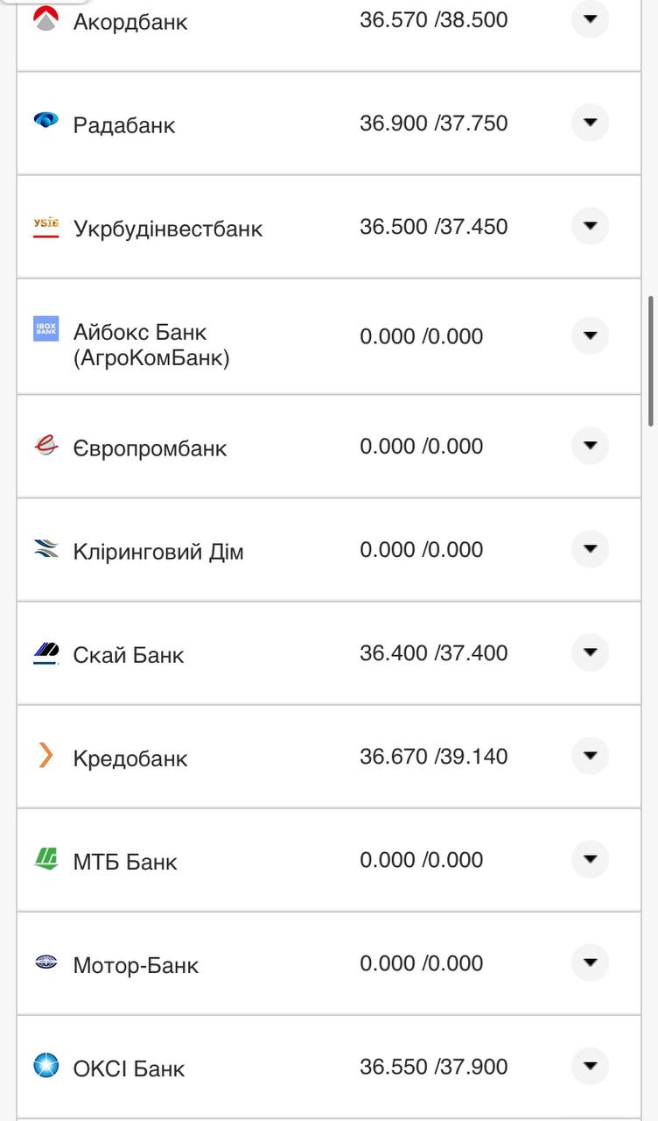This screenshot has height=1121, width=658.
Task: Click the ОКСІ Банк rate 36.550 /37.900
Action: [x=433, y=1067]
